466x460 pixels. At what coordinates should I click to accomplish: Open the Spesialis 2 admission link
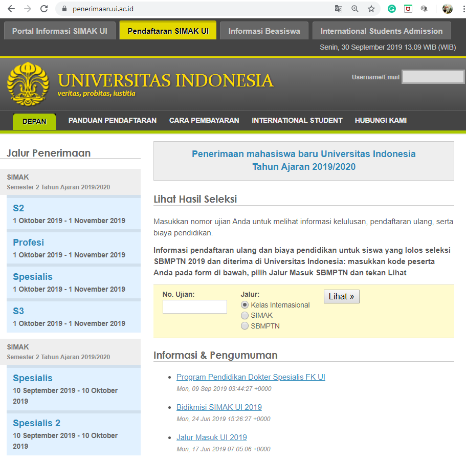[36, 423]
